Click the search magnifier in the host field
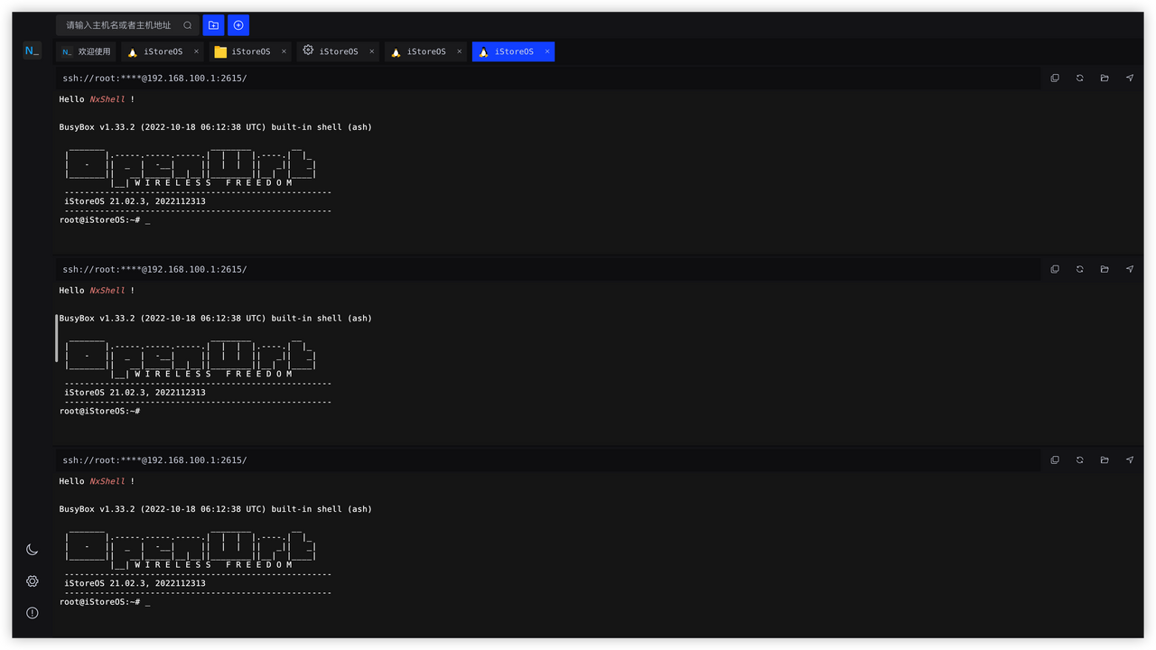The image size is (1156, 650). 188,25
